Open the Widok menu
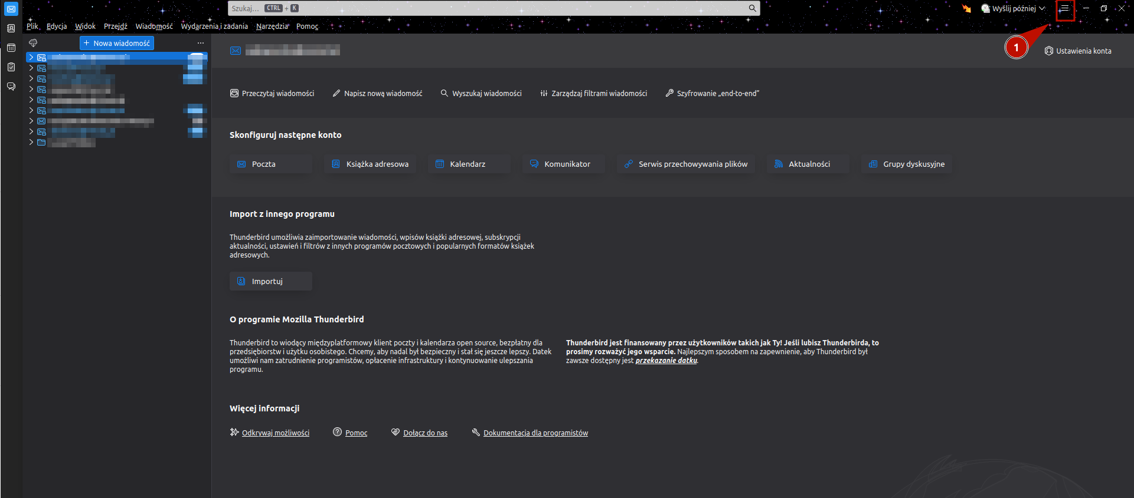This screenshot has height=498, width=1134. coord(85,26)
